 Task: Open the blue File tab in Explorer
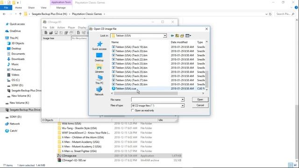click(6, 8)
